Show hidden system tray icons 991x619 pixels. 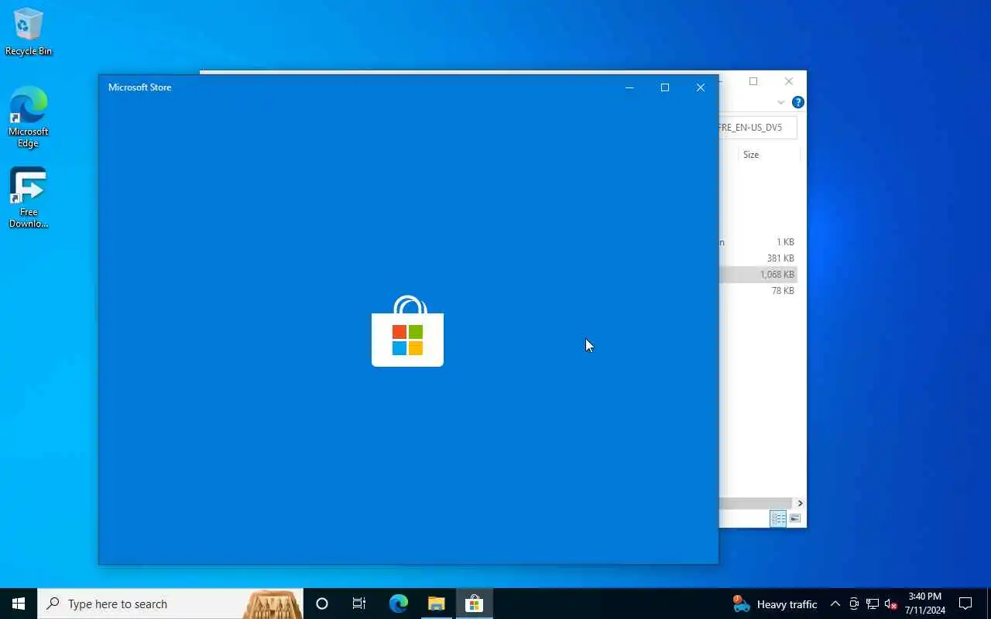pyautogui.click(x=835, y=604)
